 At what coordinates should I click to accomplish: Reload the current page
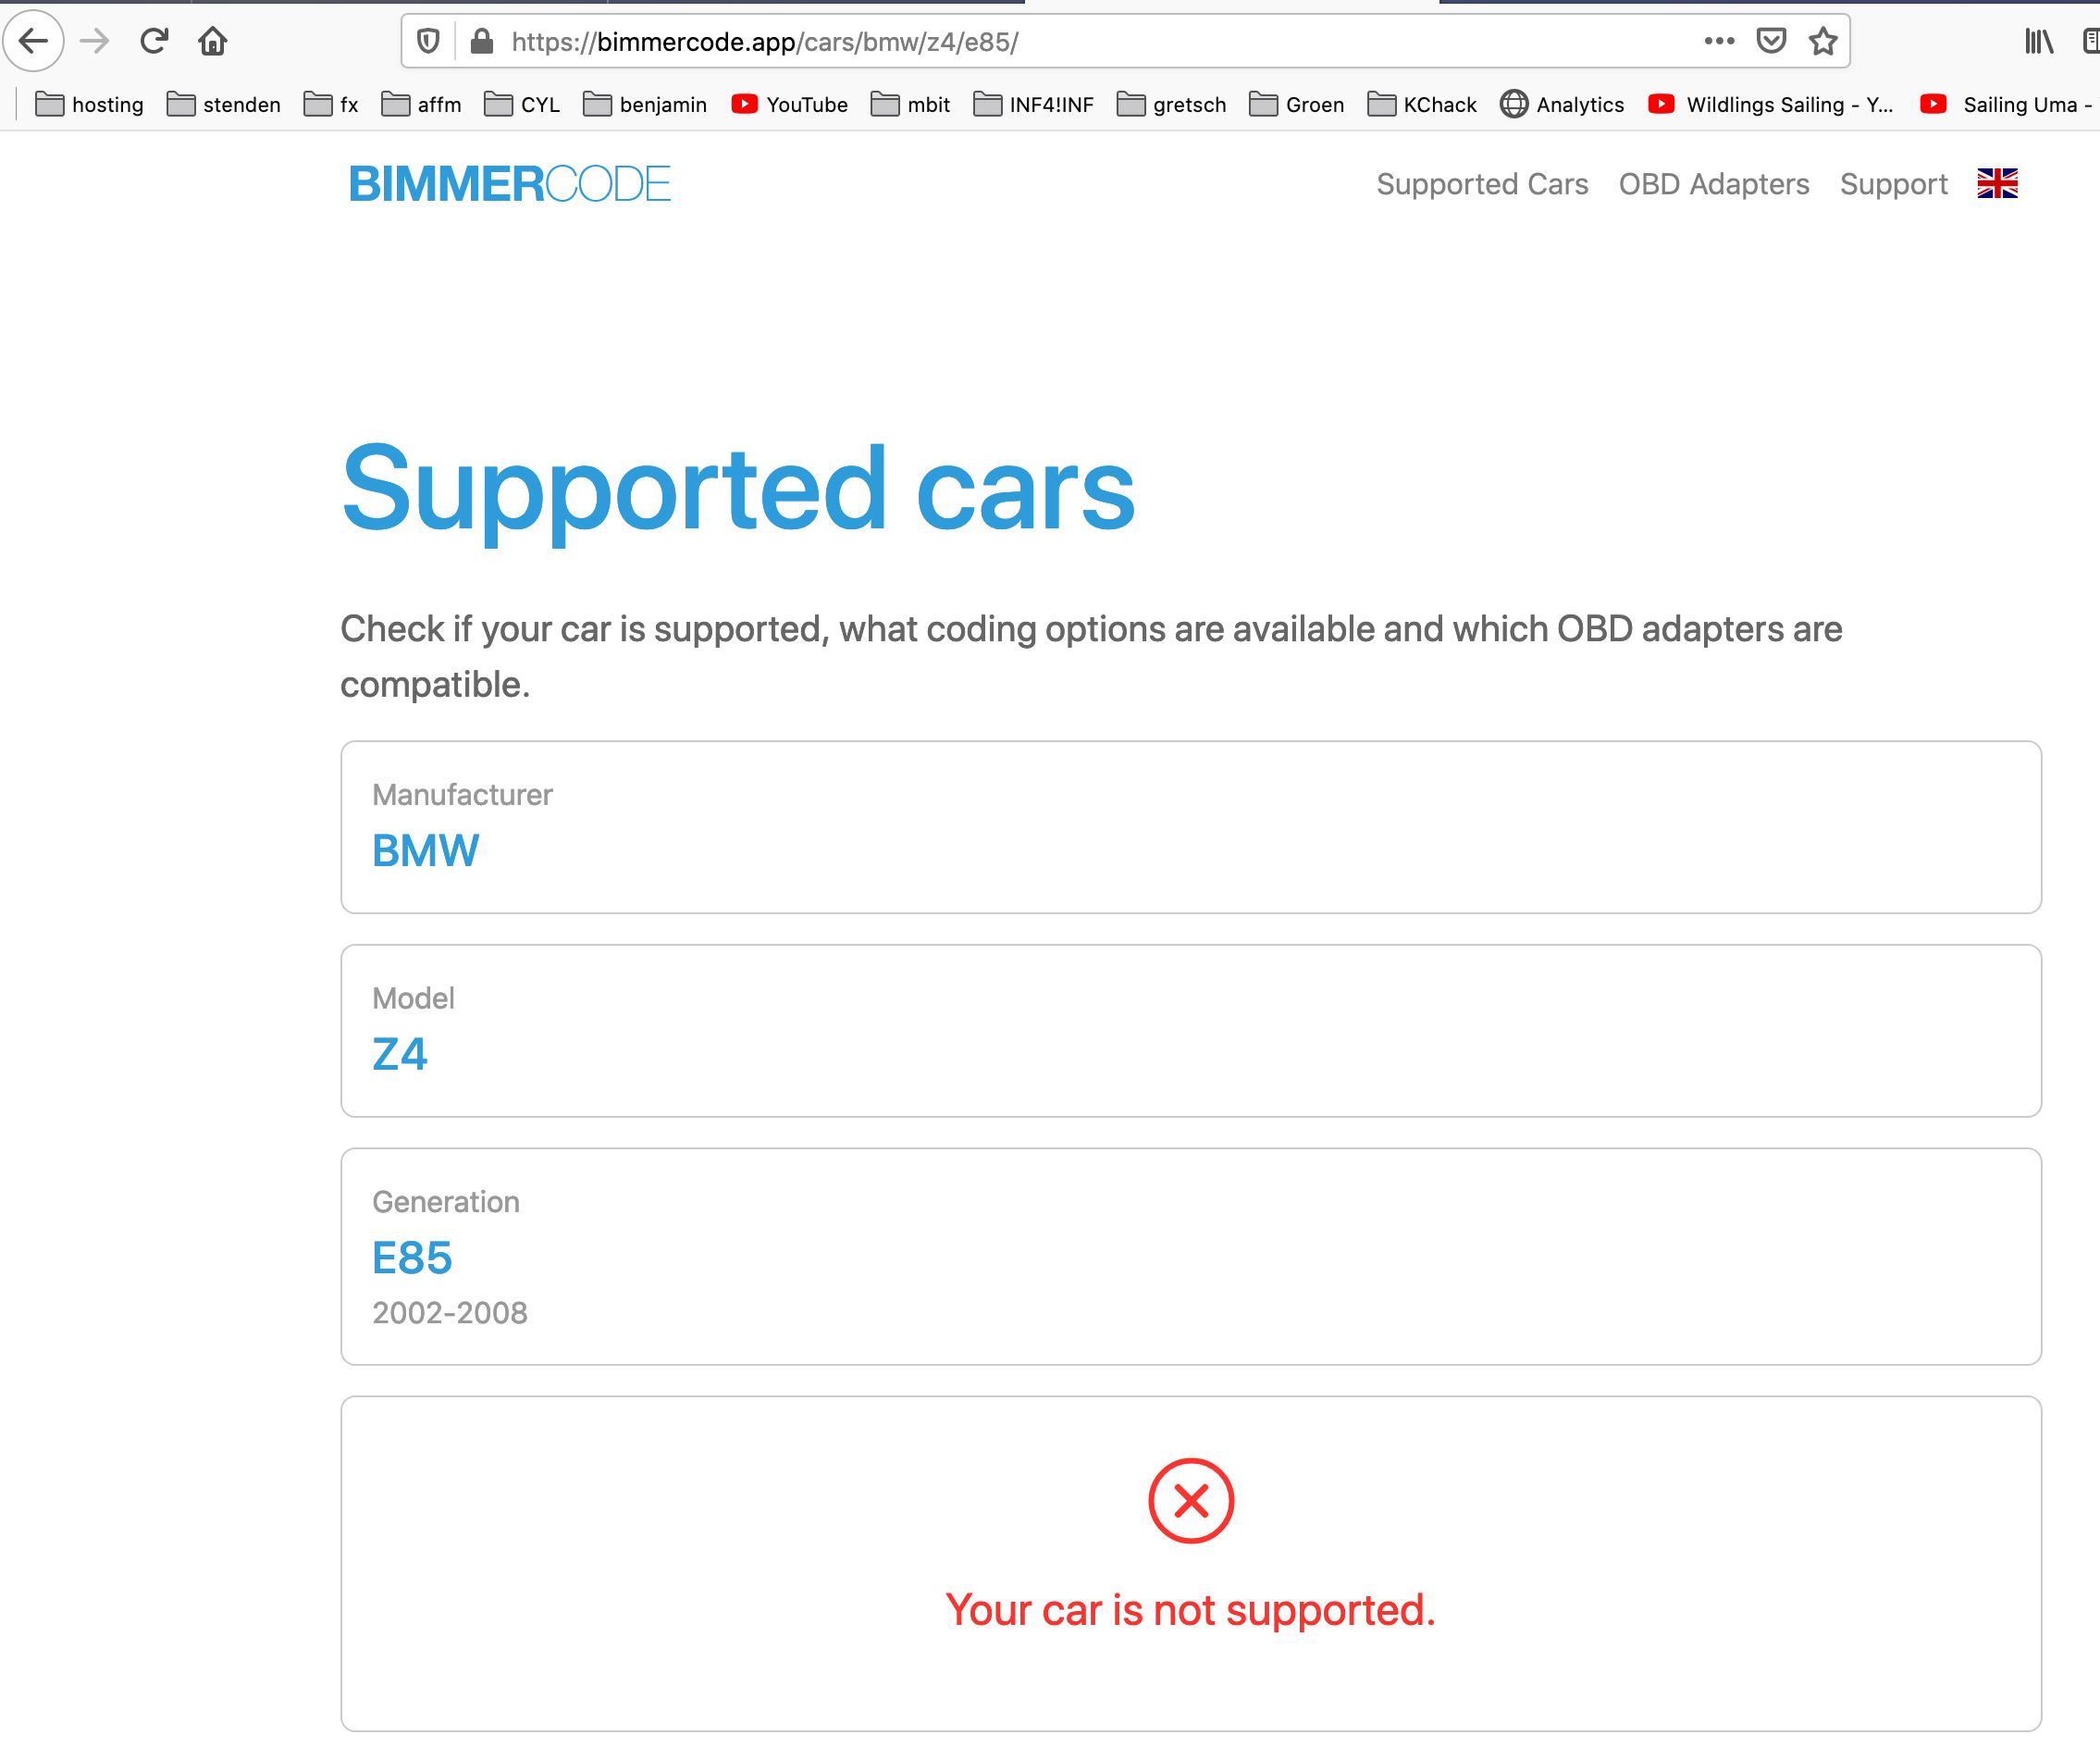[154, 41]
